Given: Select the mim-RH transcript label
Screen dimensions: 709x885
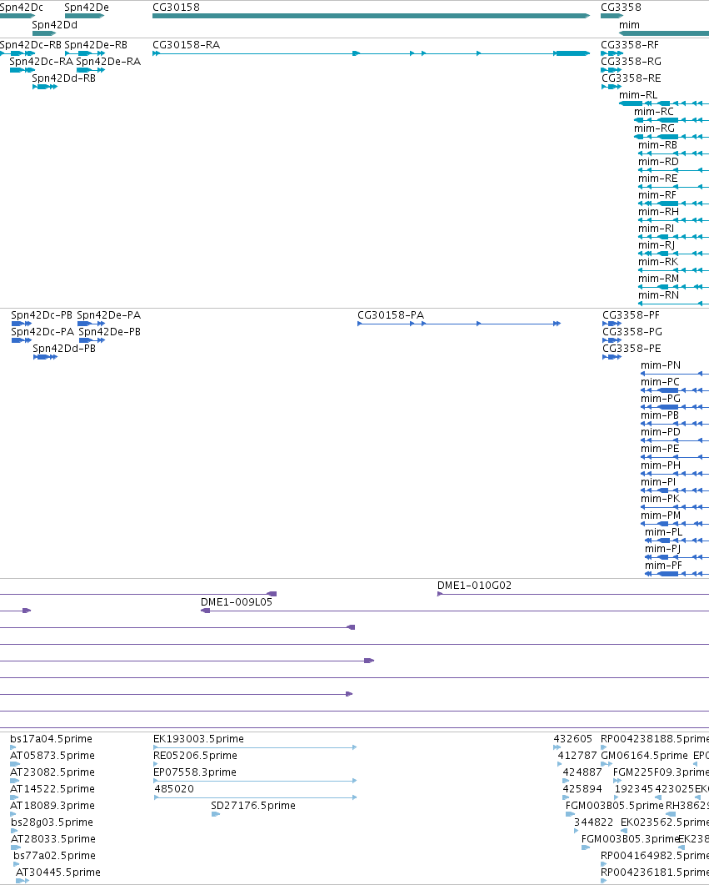Looking at the screenshot, I should (x=658, y=212).
